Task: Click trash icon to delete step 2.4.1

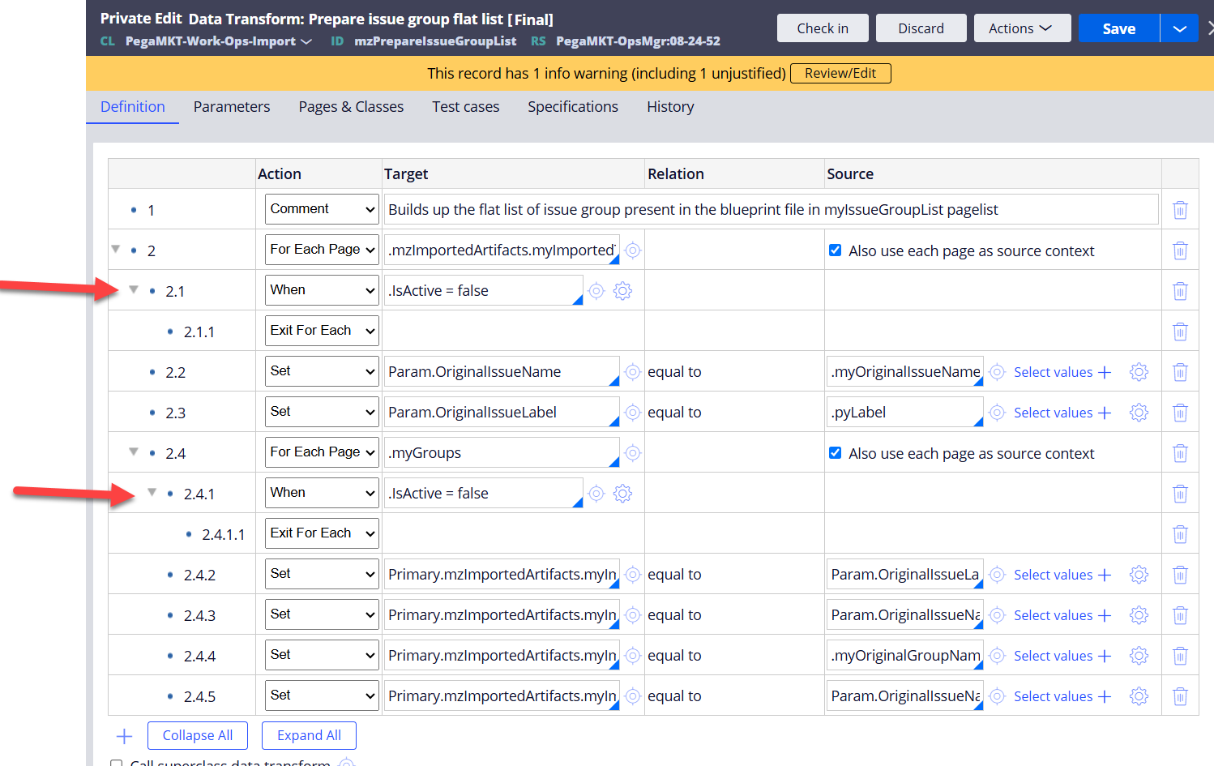Action: 1180,494
